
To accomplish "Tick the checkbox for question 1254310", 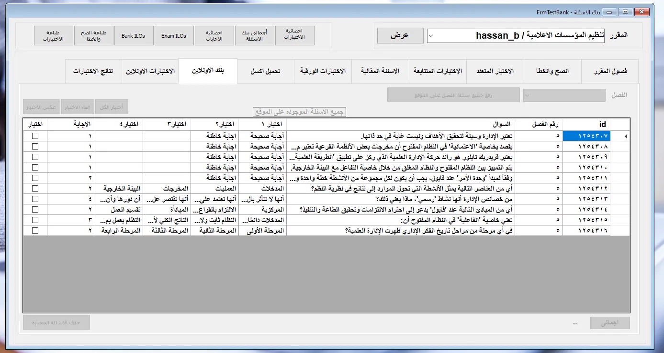I will [35, 167].
